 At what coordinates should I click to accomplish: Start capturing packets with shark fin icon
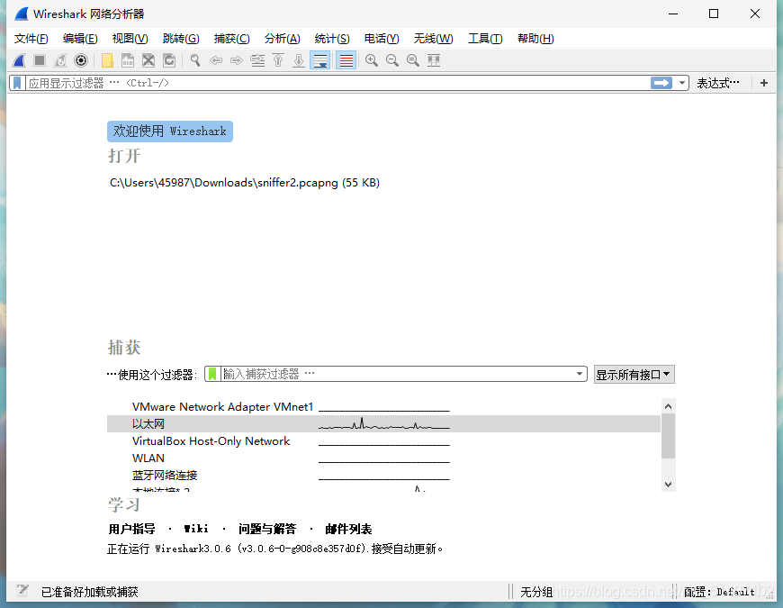[19, 61]
